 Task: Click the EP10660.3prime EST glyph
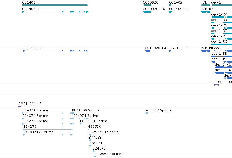pyautogui.click(x=95, y=157)
